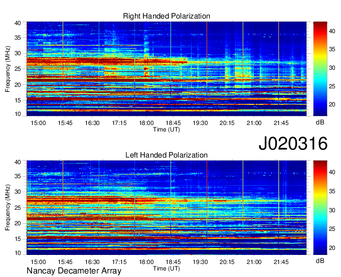This screenshot has width=341, height=277.
Task: Click the 10 MHz frequency tick of left-handed plot
Action: coord(18,253)
